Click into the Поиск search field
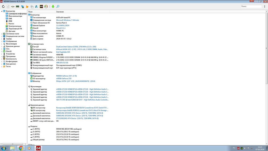Screen dimensions: 268x151 pyautogui.click(x=251, y=6)
